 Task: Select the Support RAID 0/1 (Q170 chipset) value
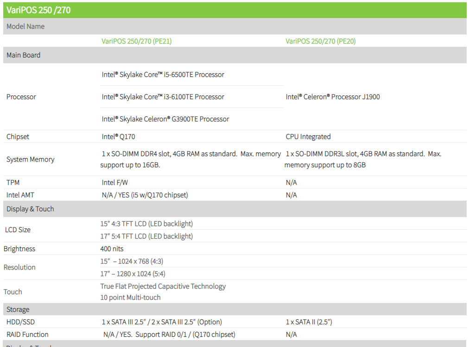tap(169, 334)
